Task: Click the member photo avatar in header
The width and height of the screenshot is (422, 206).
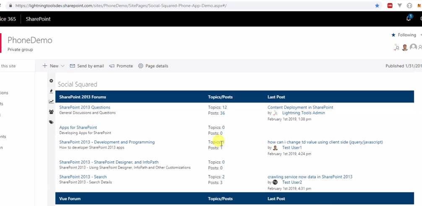Action: (x=405, y=48)
